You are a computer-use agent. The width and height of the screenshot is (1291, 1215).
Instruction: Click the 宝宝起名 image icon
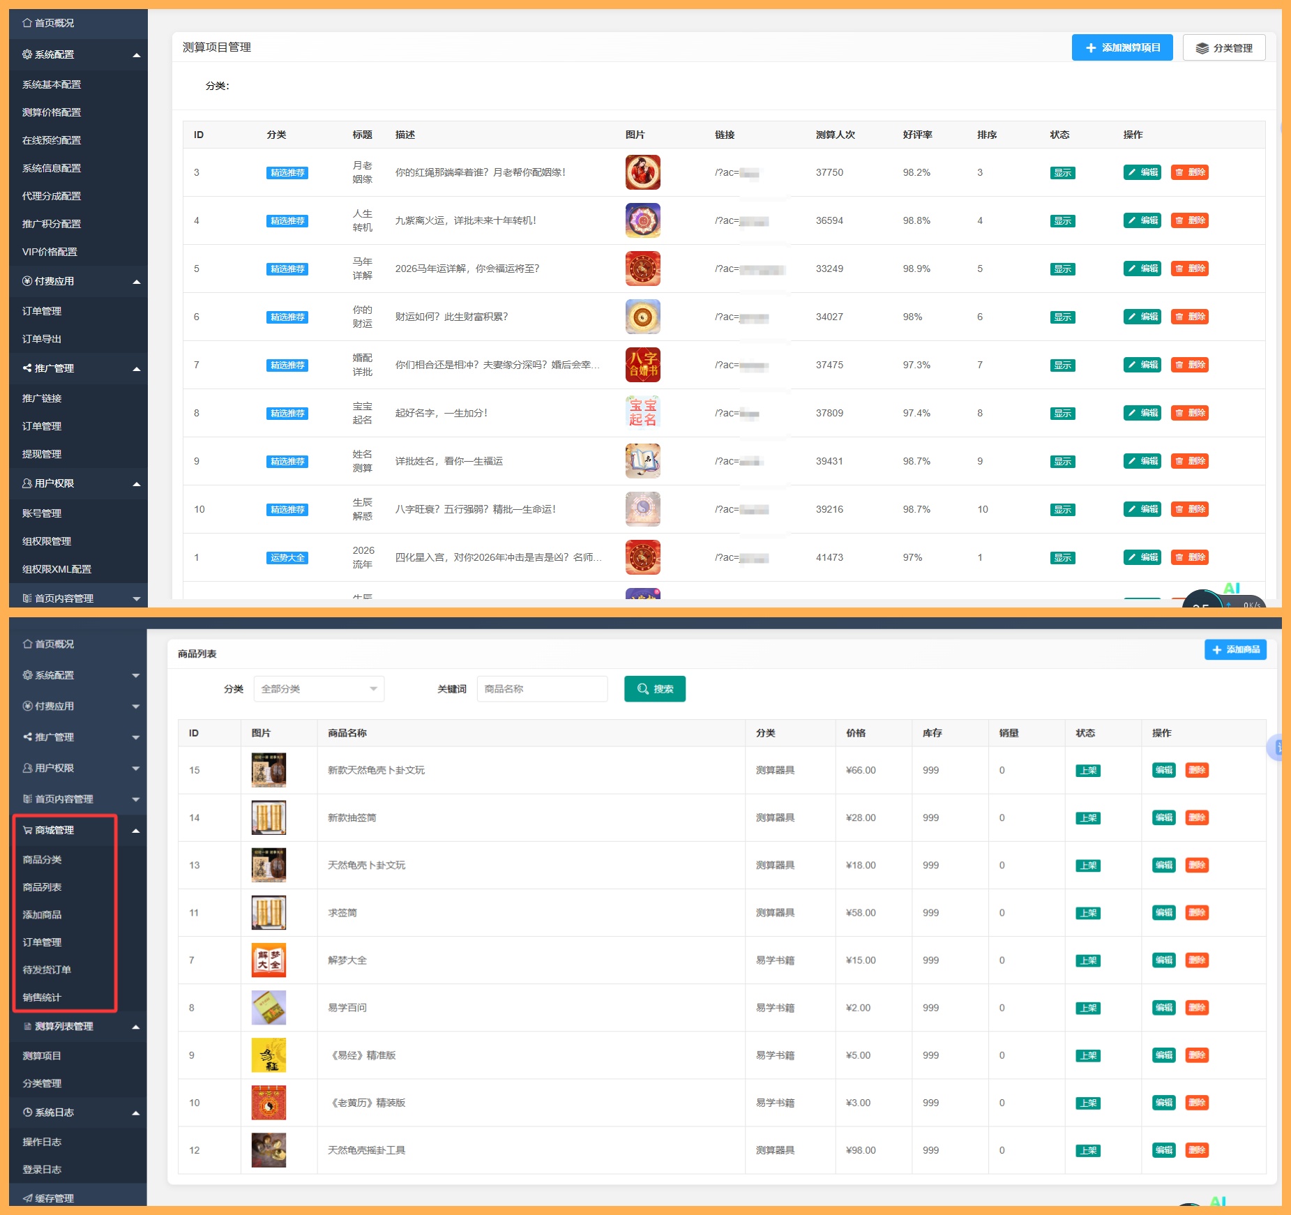pyautogui.click(x=642, y=413)
